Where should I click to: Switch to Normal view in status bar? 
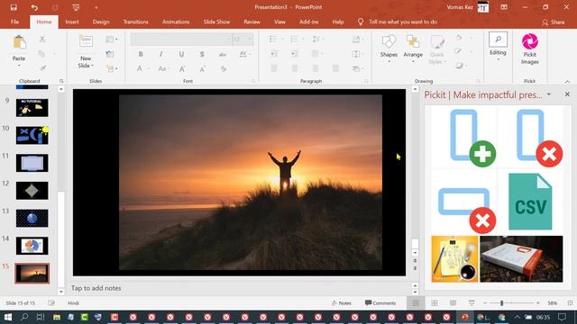pyautogui.click(x=416, y=303)
